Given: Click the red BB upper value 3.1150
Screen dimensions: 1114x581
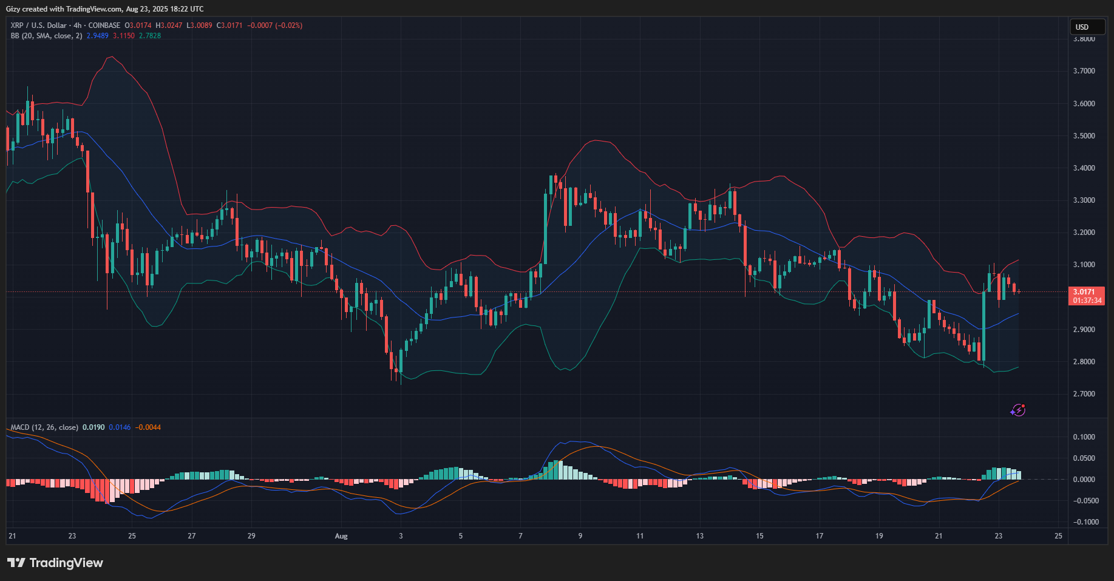Looking at the screenshot, I should pos(124,36).
